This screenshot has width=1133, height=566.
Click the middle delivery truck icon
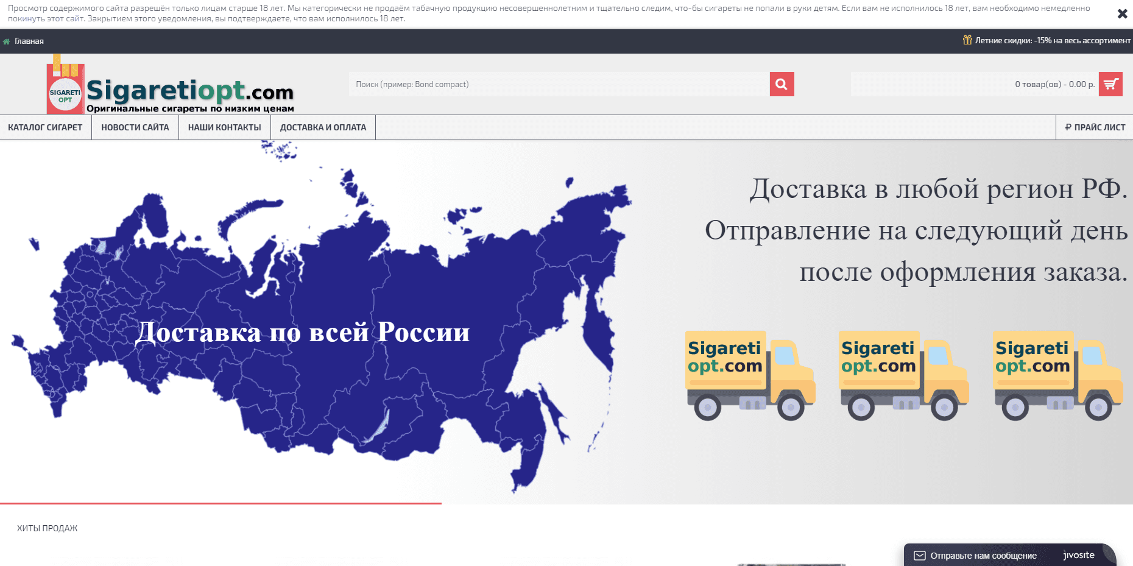(904, 375)
